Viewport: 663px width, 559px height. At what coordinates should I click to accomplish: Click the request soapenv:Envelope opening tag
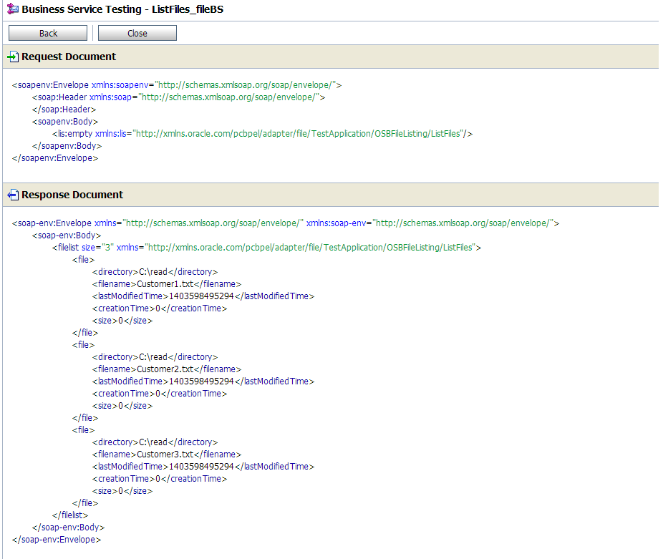177,85
